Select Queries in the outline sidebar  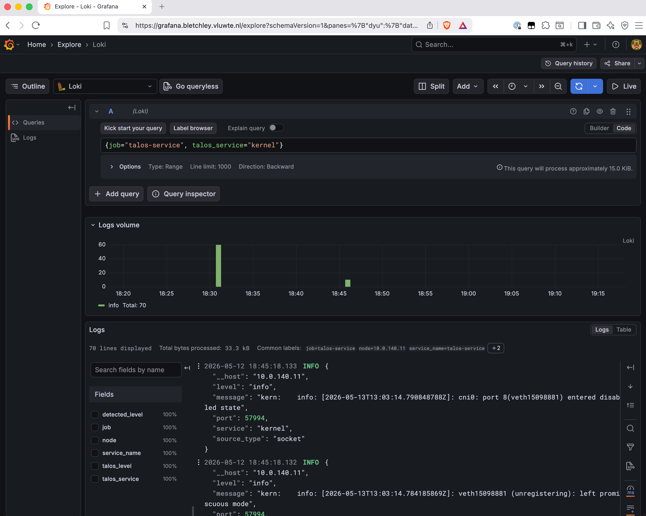click(44, 122)
